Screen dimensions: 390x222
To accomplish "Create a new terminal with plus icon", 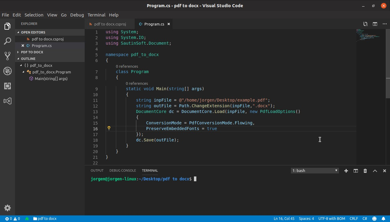I will 346,170.
